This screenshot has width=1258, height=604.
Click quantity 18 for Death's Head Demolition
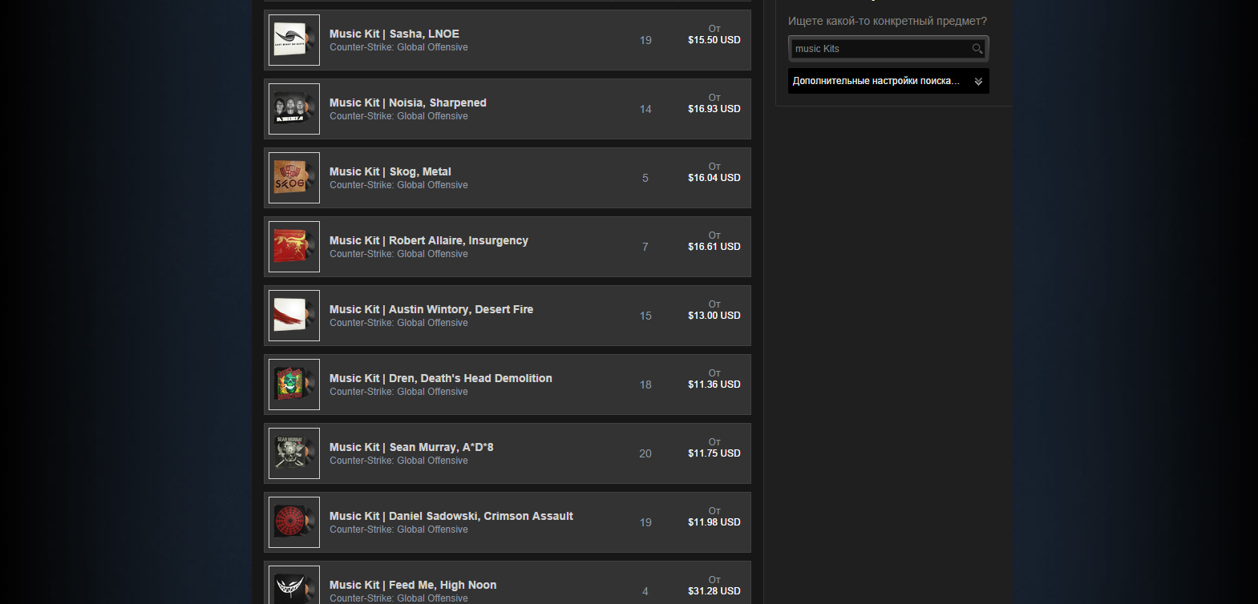(645, 385)
